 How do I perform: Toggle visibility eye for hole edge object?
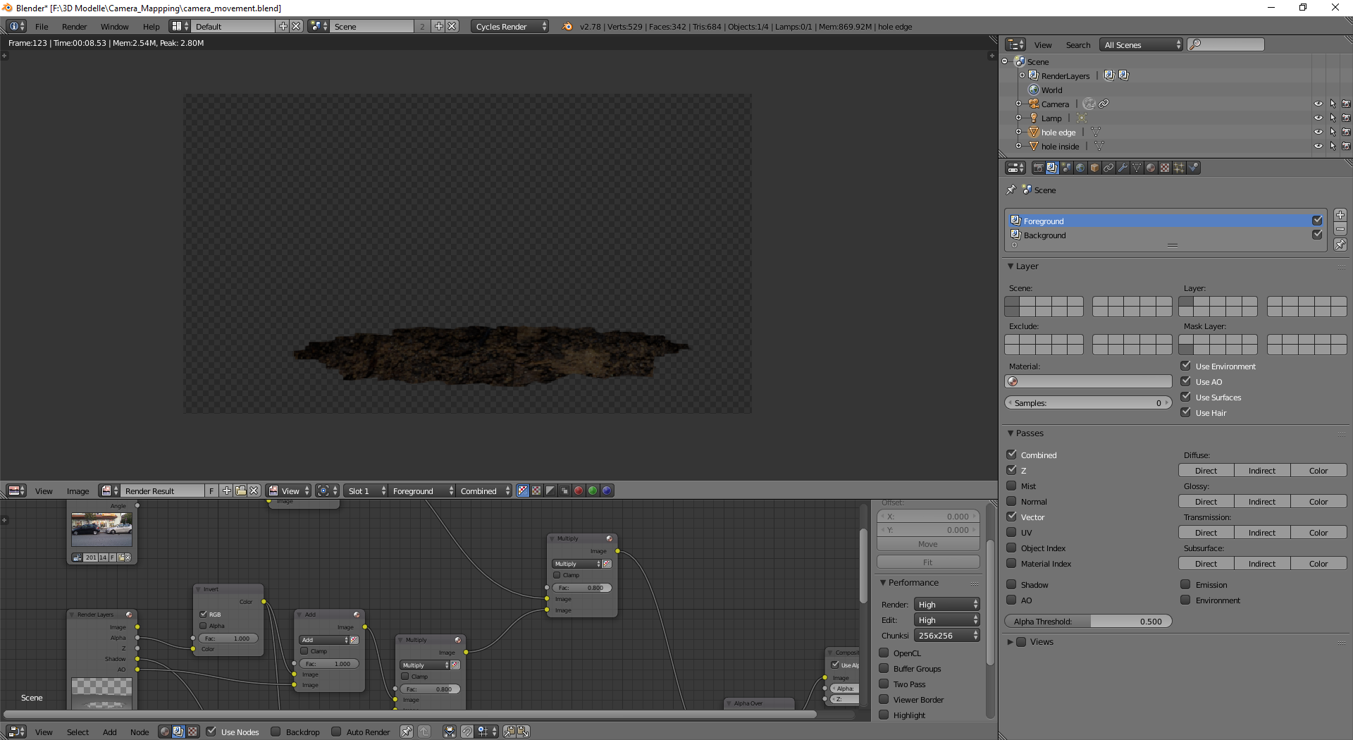point(1318,132)
